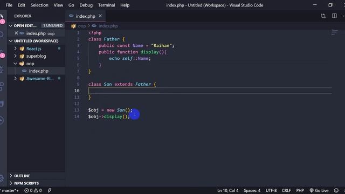Expand the Awesome-El... folder chevron
Image resolution: width=345 pixels, height=194 pixels.
click(15, 78)
